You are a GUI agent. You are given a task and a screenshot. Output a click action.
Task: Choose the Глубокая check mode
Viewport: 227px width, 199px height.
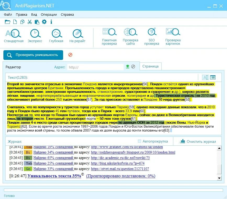click(56, 36)
